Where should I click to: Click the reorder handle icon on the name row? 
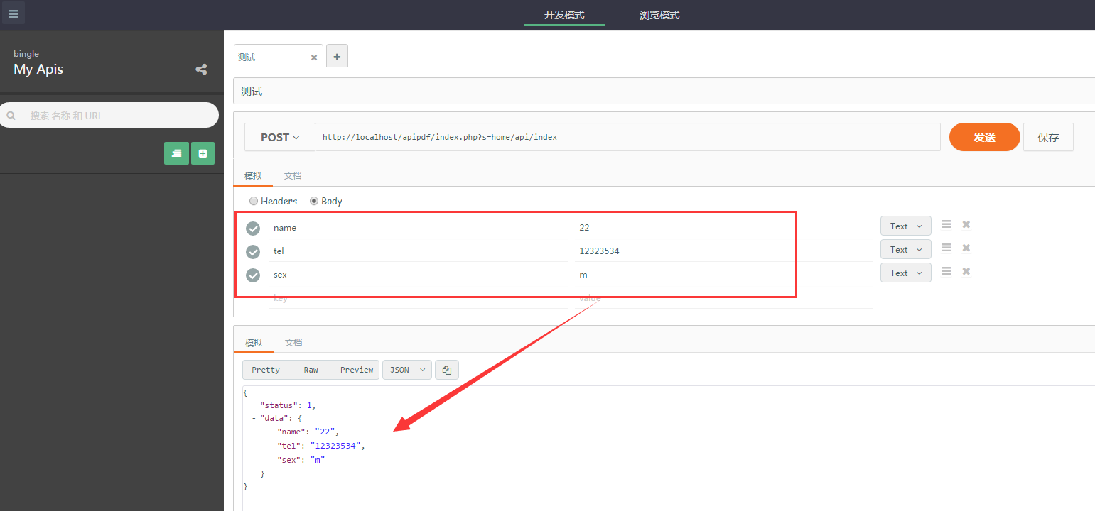[946, 225]
